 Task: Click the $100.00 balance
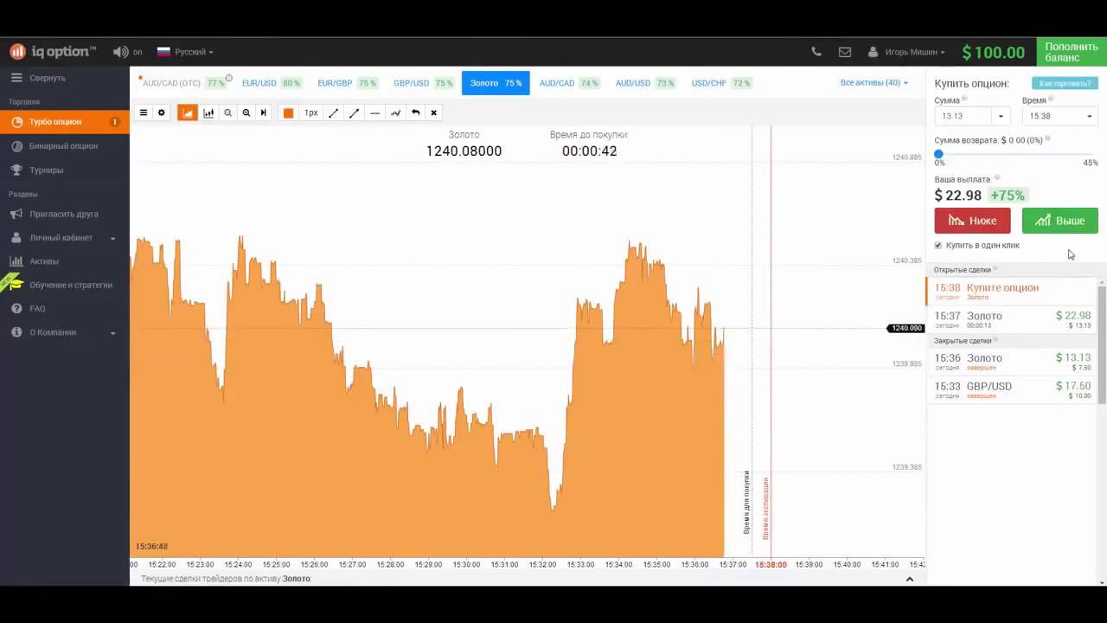[993, 52]
